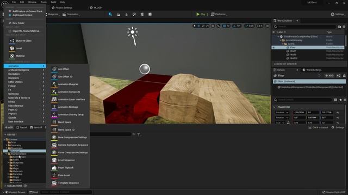348x195 pixels.
Task: Open the File menu
Action: pos(14,2)
